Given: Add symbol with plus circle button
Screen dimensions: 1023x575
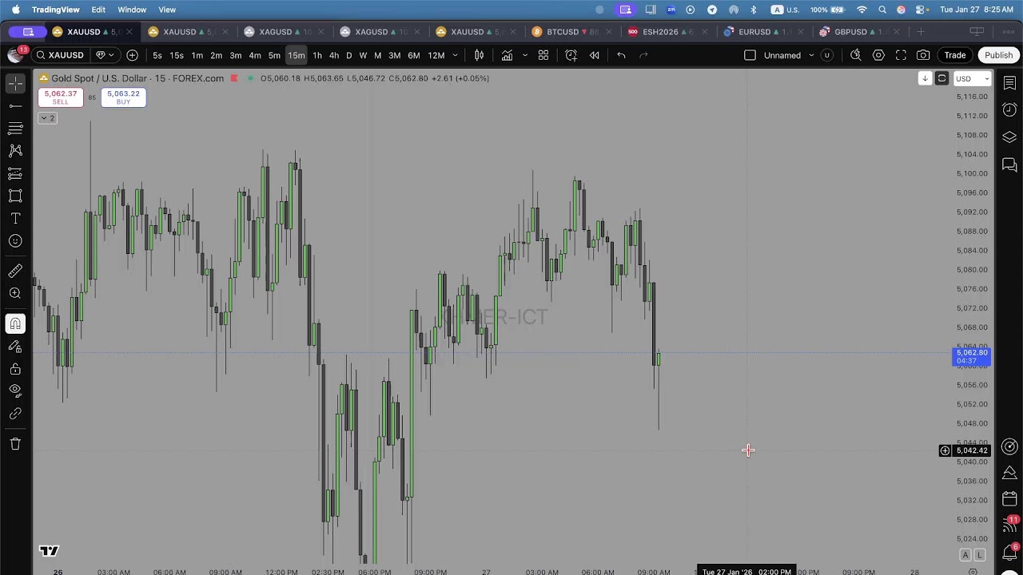Looking at the screenshot, I should 133,55.
